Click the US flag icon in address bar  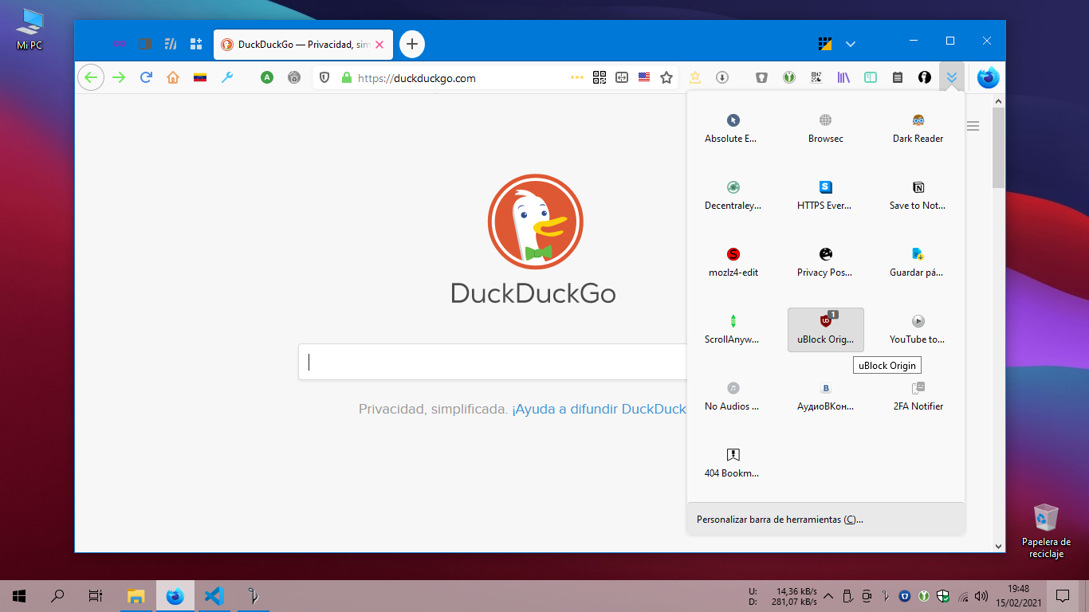(644, 77)
